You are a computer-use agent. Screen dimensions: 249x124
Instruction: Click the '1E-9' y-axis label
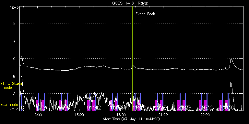pyautogui.click(x=14, y=109)
